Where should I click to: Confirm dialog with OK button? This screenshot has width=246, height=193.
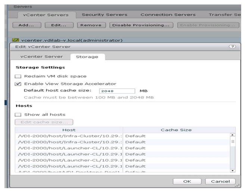pyautogui.click(x=187, y=181)
